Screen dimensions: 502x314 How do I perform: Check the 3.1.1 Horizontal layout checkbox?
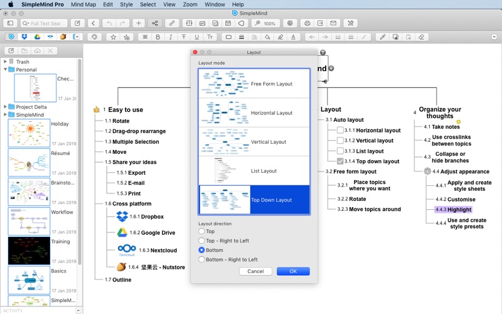(340, 130)
